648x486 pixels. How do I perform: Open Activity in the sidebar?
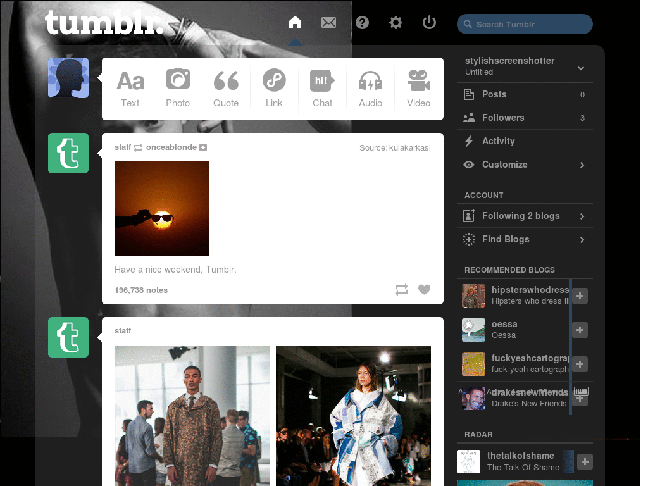pyautogui.click(x=525, y=141)
